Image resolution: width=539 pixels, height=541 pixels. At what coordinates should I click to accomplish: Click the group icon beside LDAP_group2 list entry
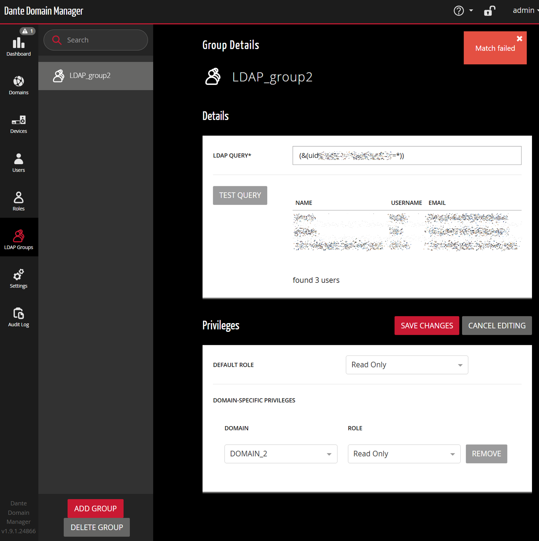[x=59, y=76]
